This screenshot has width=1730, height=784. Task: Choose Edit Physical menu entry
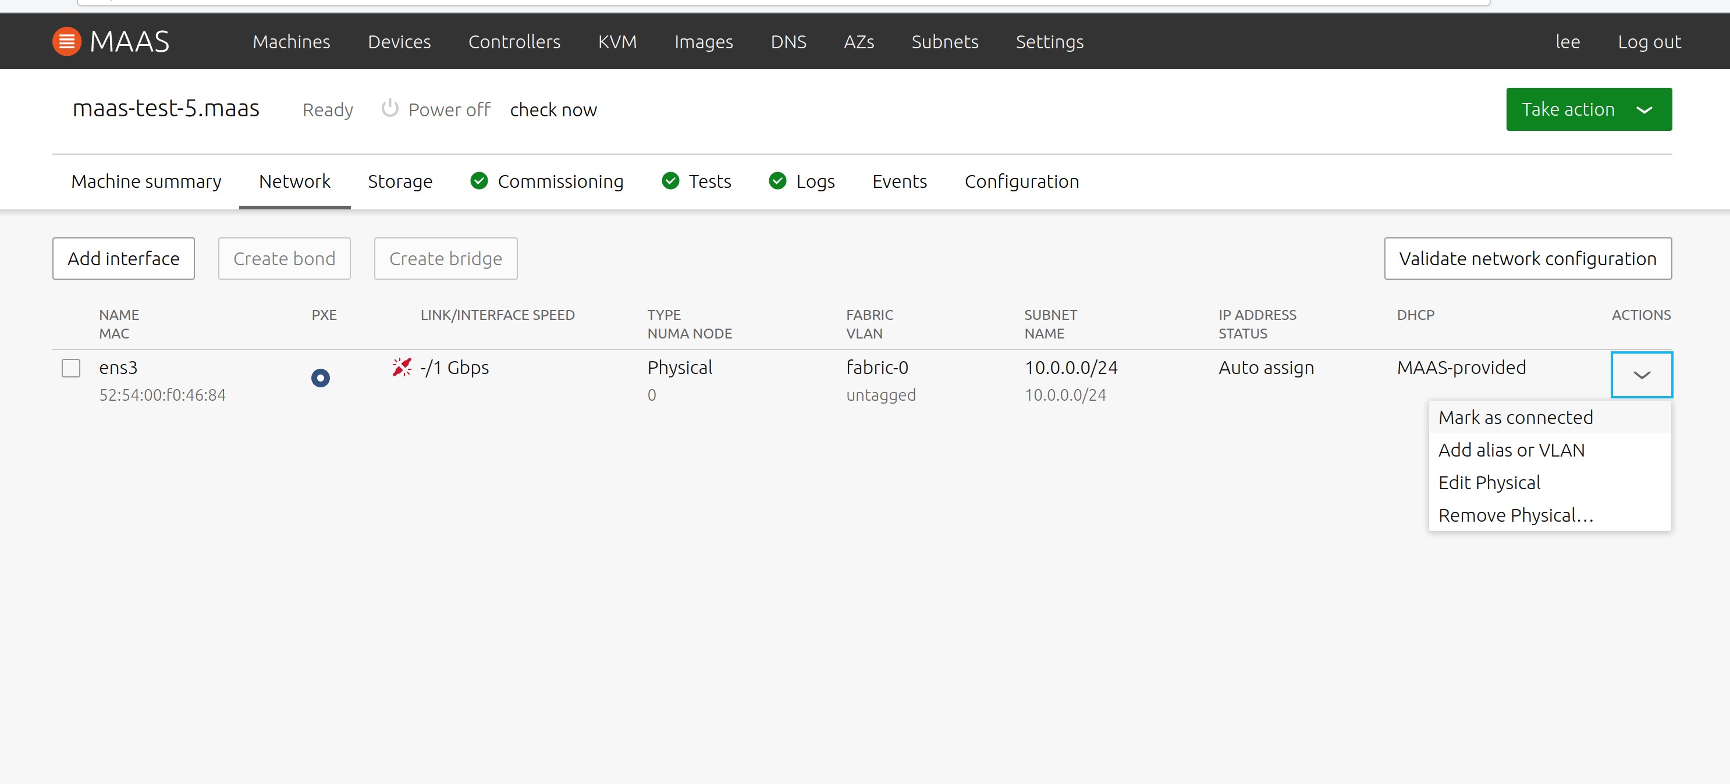pos(1489,483)
